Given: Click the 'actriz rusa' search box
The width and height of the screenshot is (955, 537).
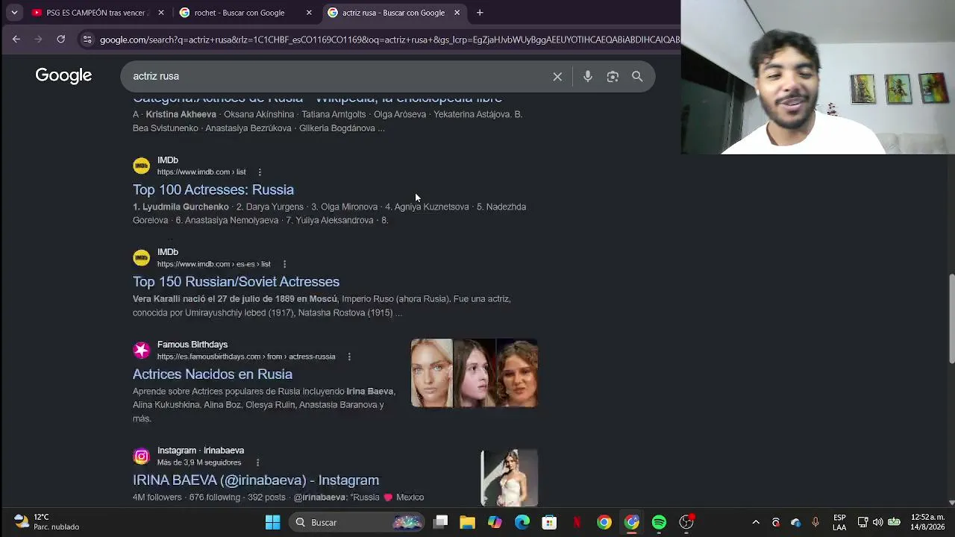Looking at the screenshot, I should (336, 76).
